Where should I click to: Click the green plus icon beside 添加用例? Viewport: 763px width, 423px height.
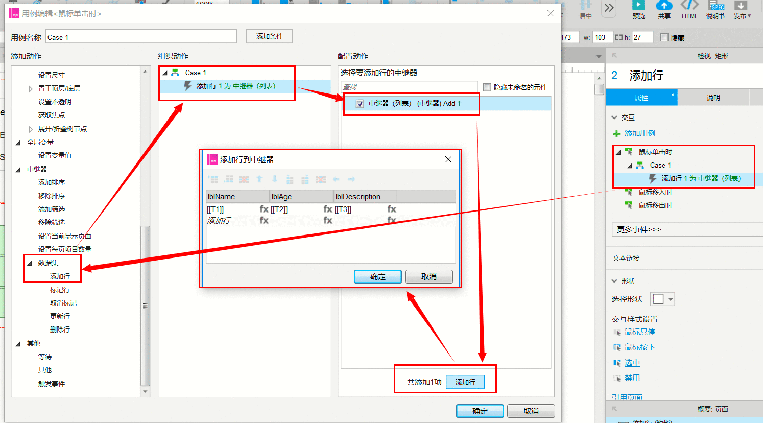tap(616, 134)
